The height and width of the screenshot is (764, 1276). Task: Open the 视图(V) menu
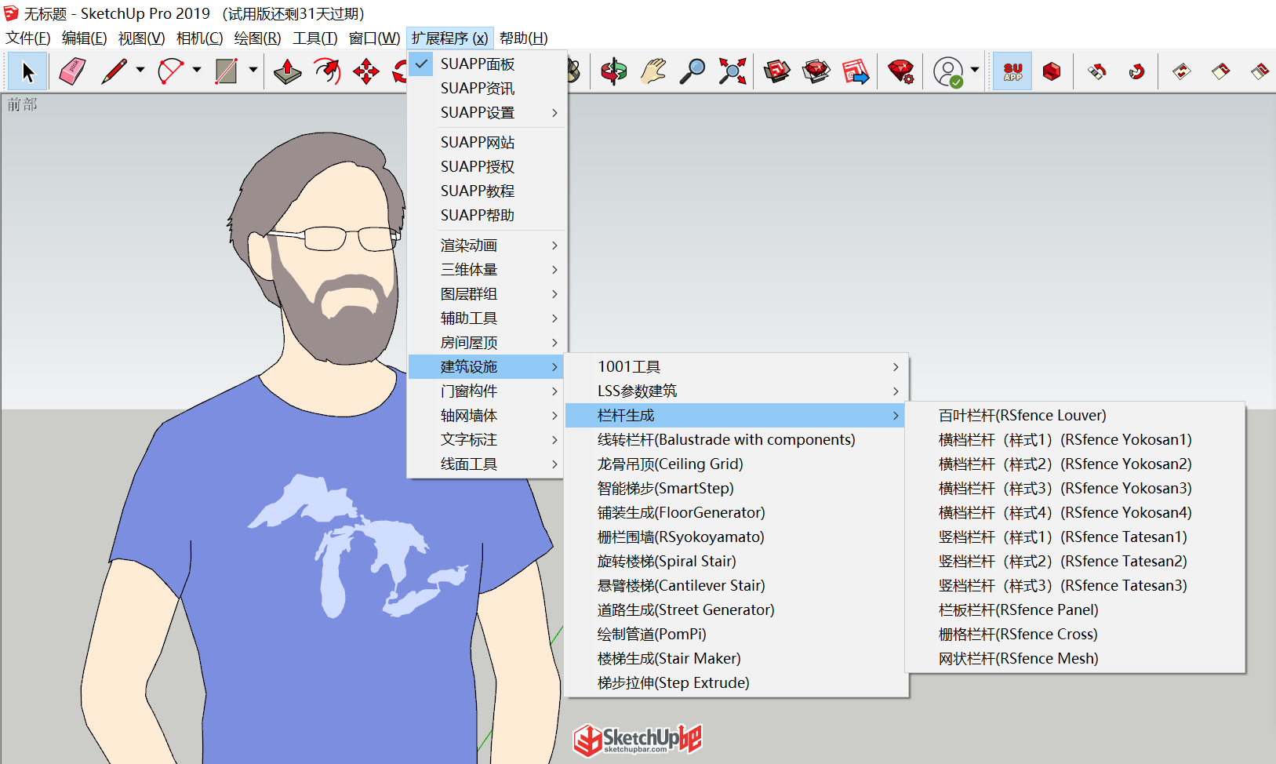pyautogui.click(x=141, y=38)
